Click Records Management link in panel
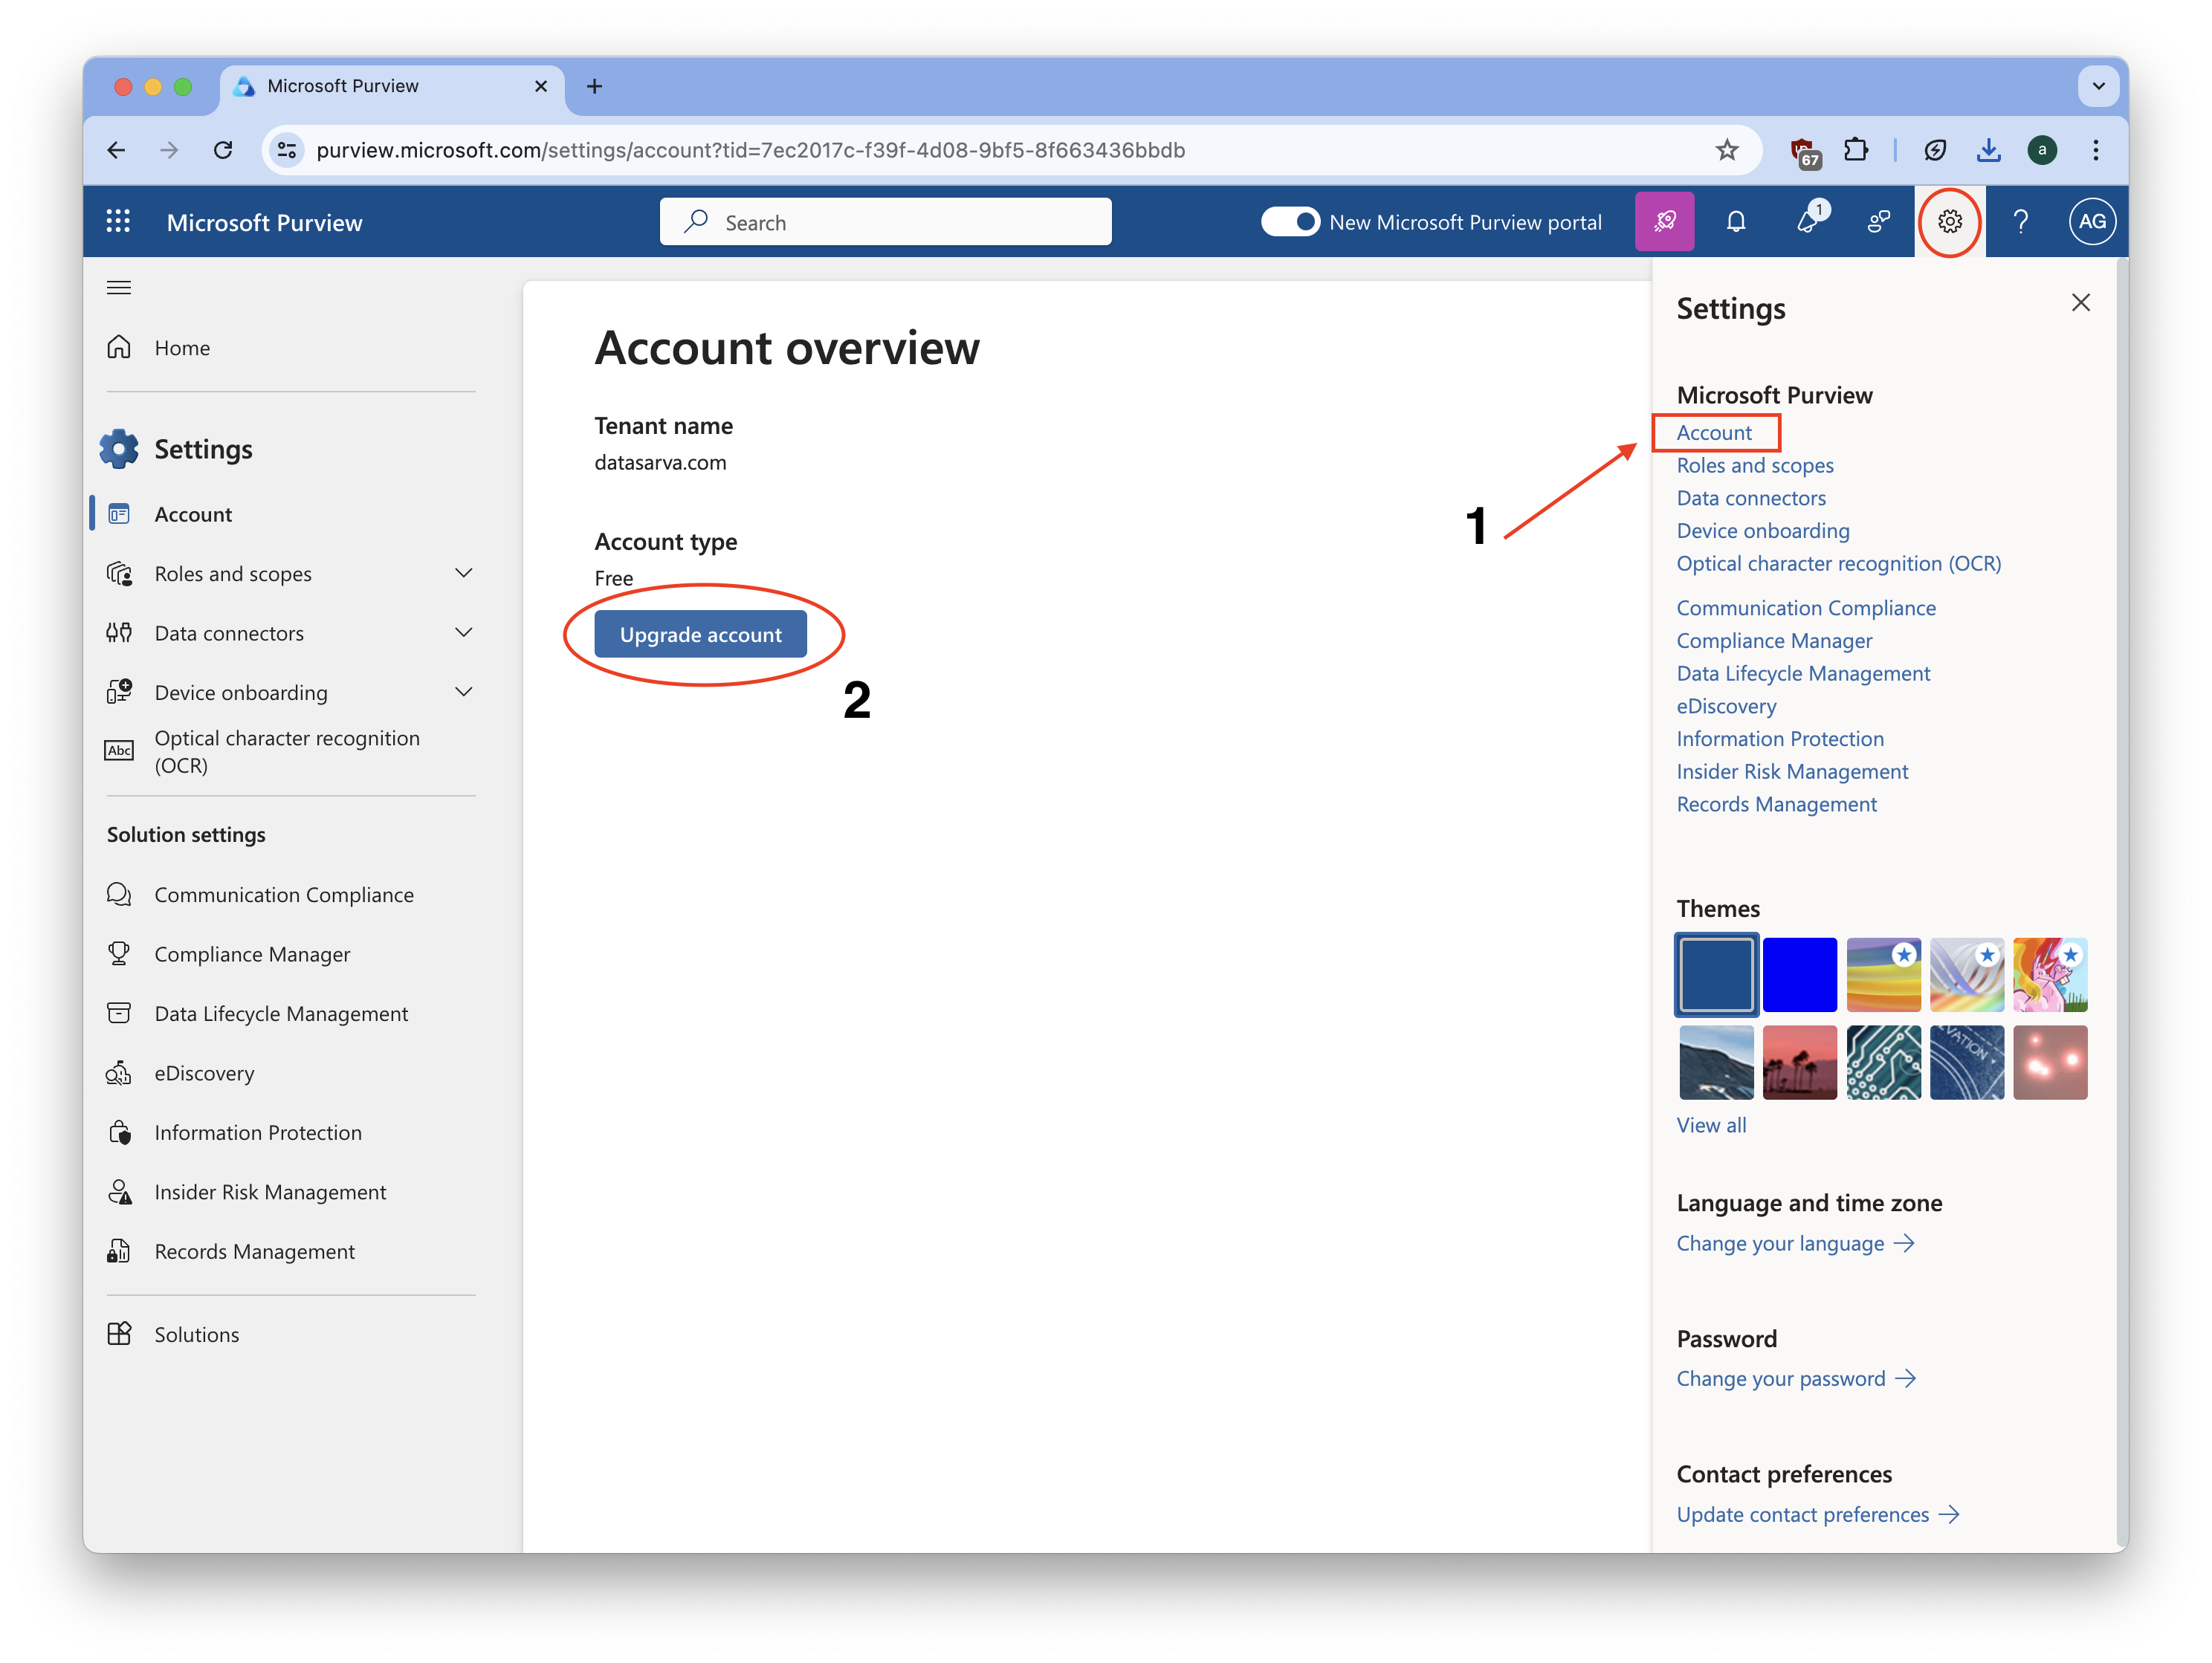 coord(1776,805)
